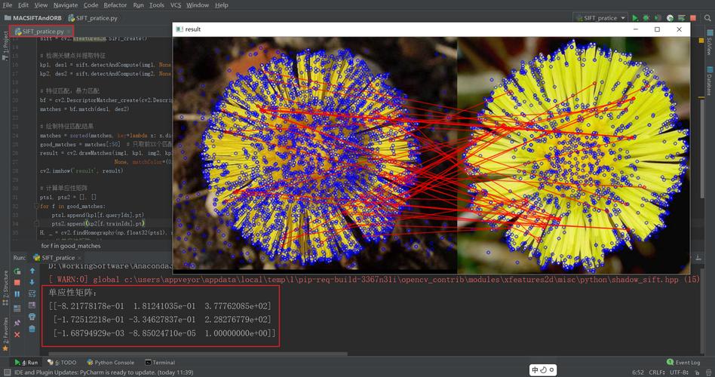The width and height of the screenshot is (715, 377).
Task: Rerun SIFT_pratice in the Run panel
Action: 17,271
